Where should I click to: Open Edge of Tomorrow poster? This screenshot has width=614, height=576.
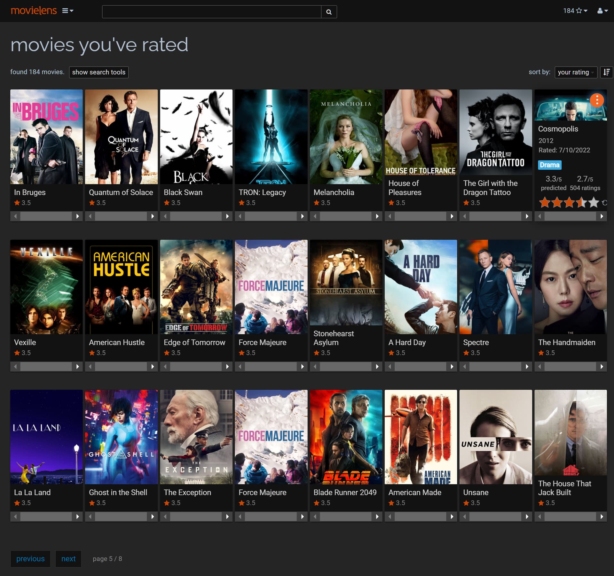tap(196, 287)
